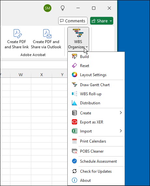Click the Draw Gantt Chart icon
The image size is (150, 186).
[x=75, y=85]
